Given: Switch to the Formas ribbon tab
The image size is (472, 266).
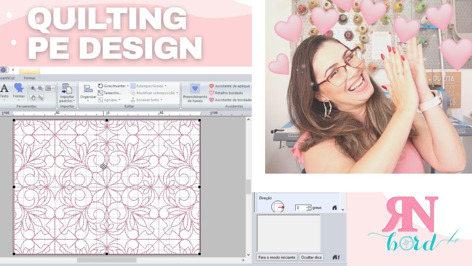Looking at the screenshot, I should (x=30, y=78).
